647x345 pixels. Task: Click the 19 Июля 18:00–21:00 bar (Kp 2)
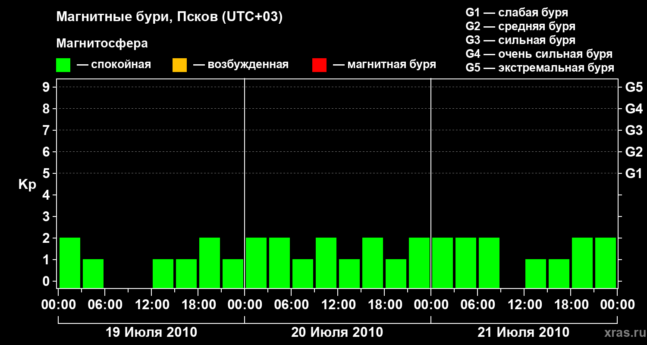pyautogui.click(x=210, y=263)
